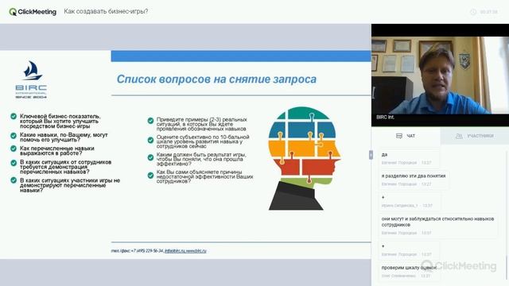Switch to the ЧАТ tab

click(x=406, y=136)
